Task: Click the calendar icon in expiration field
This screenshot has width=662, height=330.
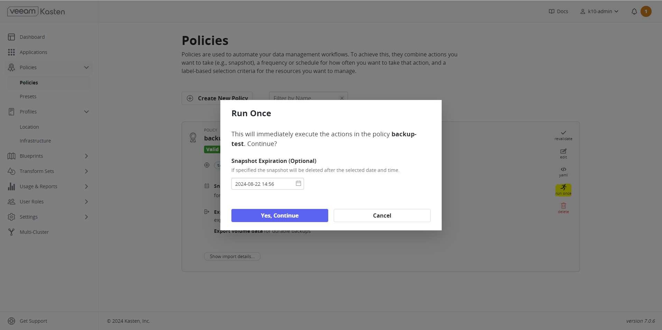Action: 298,183
